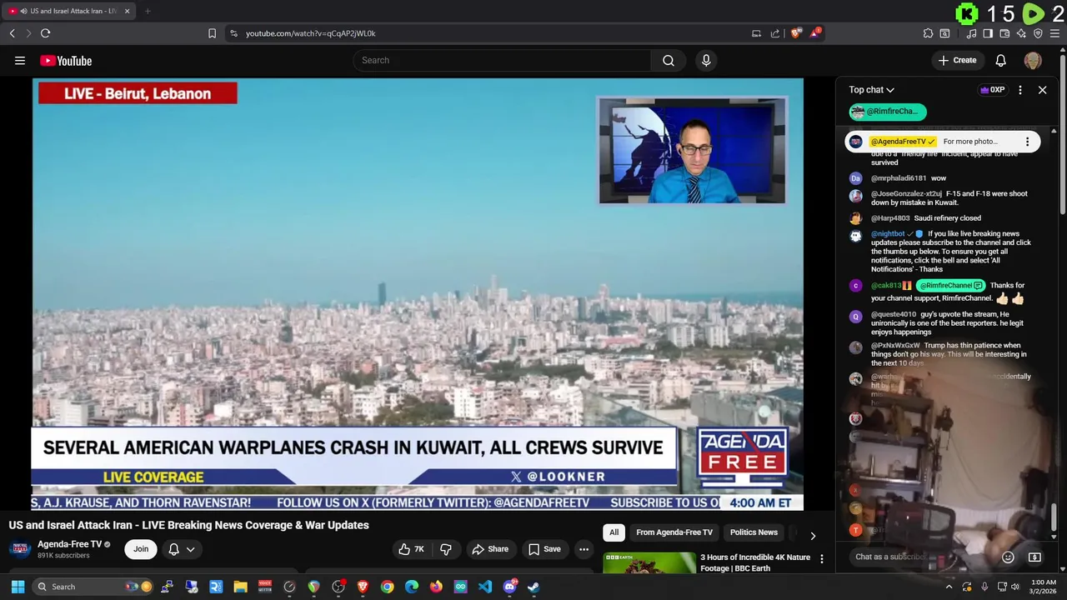Click the Create button
This screenshot has height=600, width=1067.
click(957, 60)
